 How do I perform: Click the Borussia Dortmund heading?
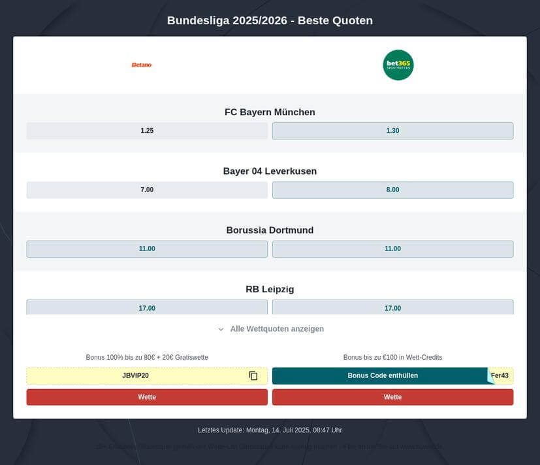[270, 230]
